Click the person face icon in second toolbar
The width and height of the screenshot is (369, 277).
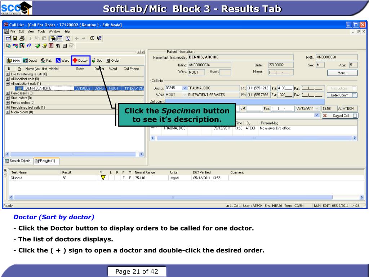(x=58, y=46)
